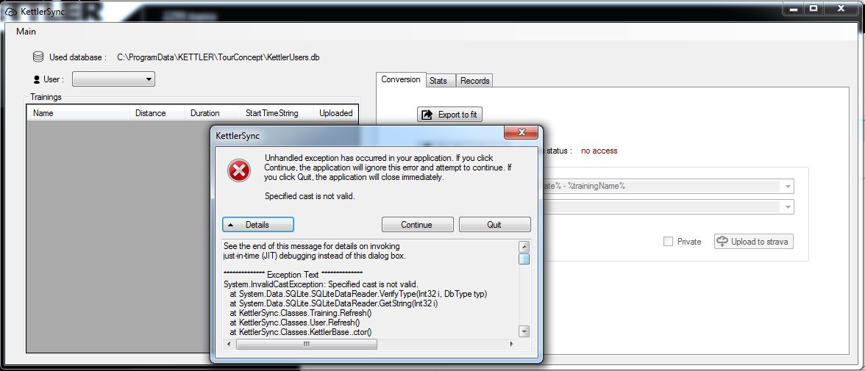Click the user icon beside User label
865x371 pixels.
[x=37, y=79]
